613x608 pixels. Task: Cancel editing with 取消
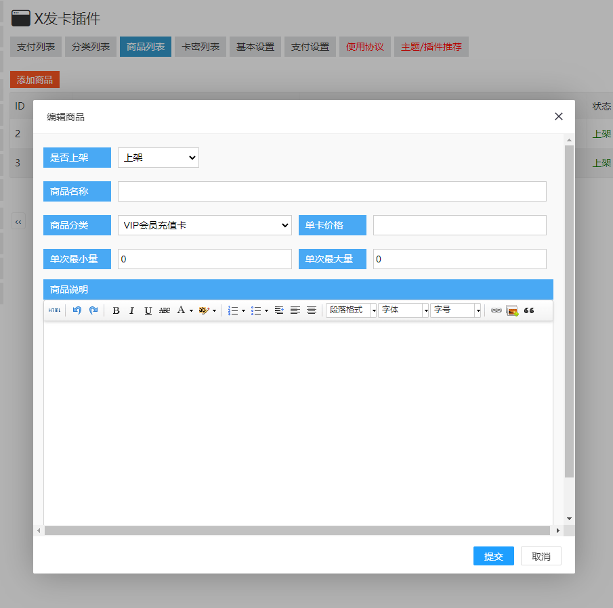tap(541, 556)
